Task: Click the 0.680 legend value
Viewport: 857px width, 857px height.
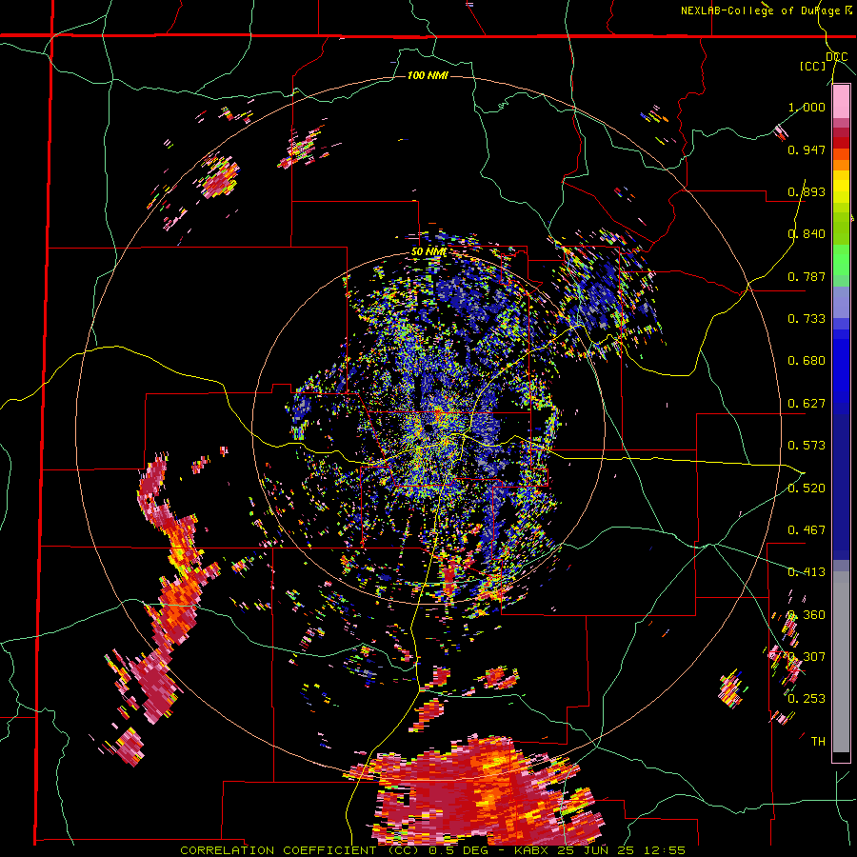Action: [807, 361]
